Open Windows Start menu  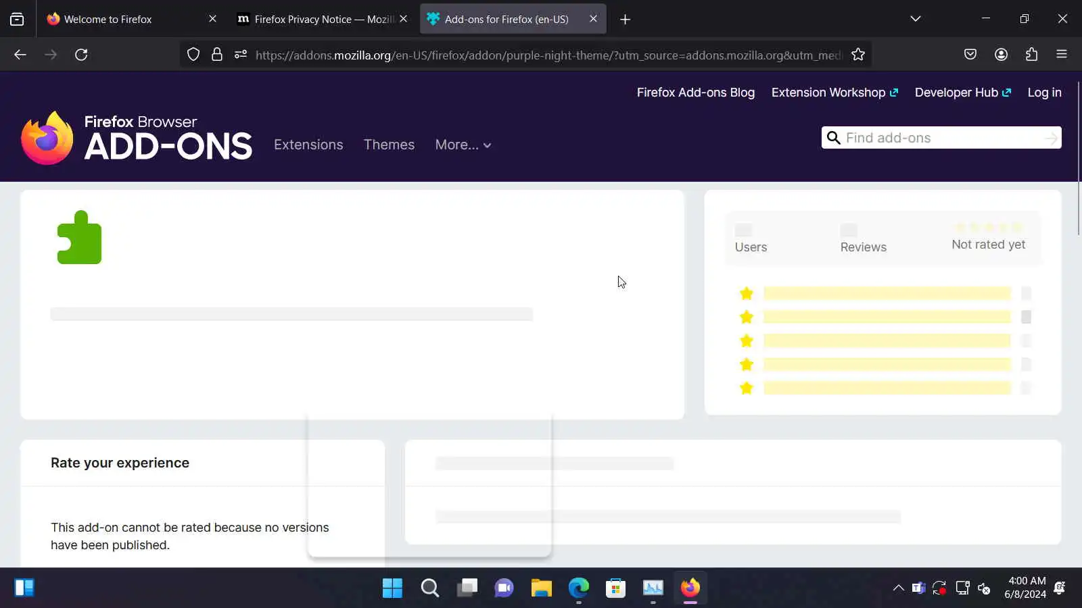tap(392, 588)
